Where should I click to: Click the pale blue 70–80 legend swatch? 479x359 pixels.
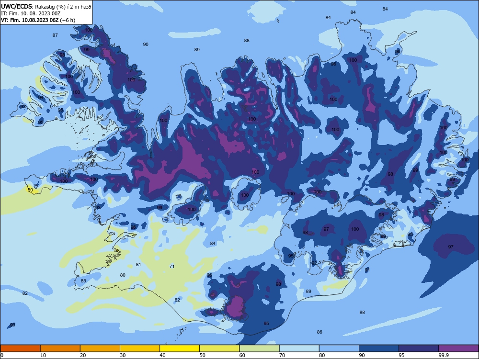pyautogui.click(x=299, y=348)
